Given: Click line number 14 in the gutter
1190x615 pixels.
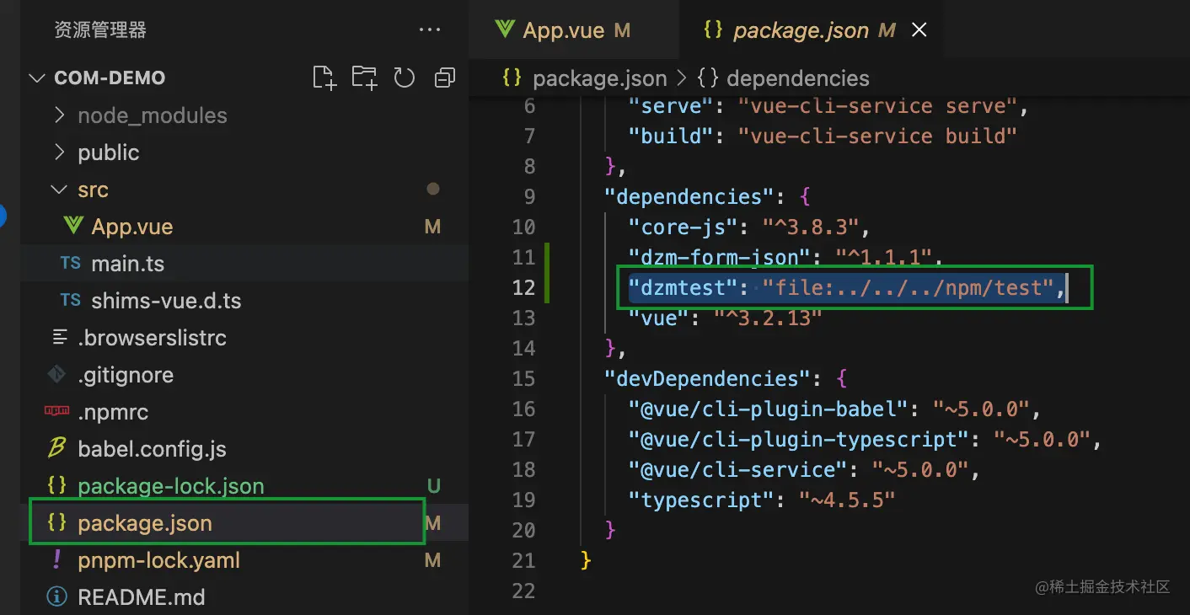Looking at the screenshot, I should (x=523, y=349).
